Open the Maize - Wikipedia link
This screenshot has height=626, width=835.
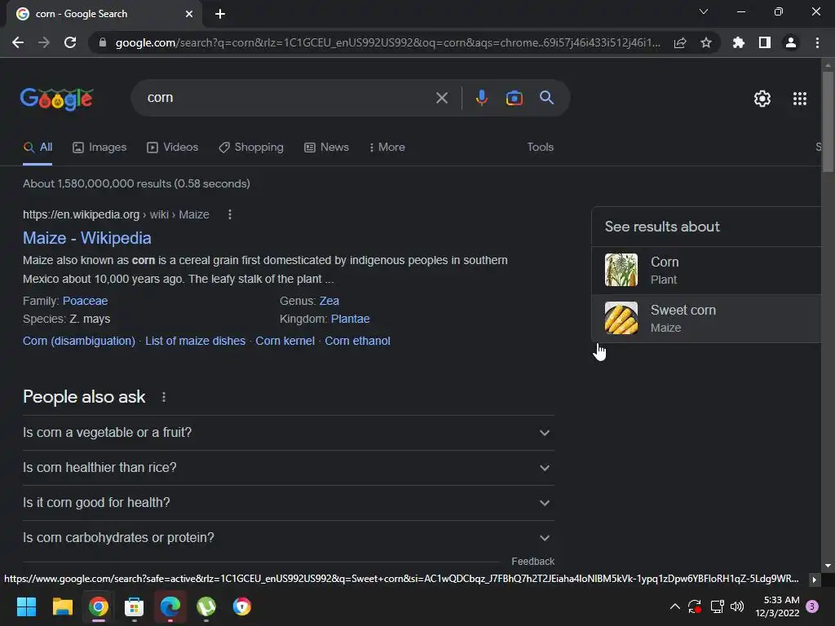86,238
